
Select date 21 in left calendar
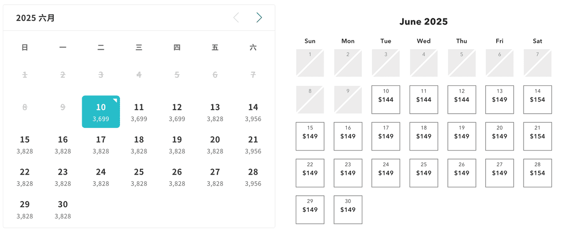[x=253, y=144]
